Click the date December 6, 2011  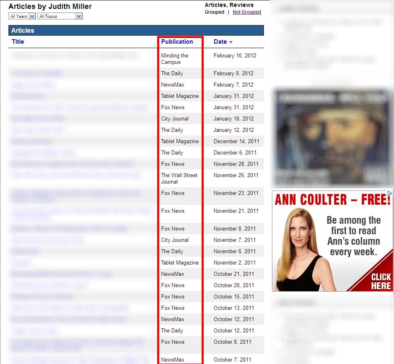235,153
